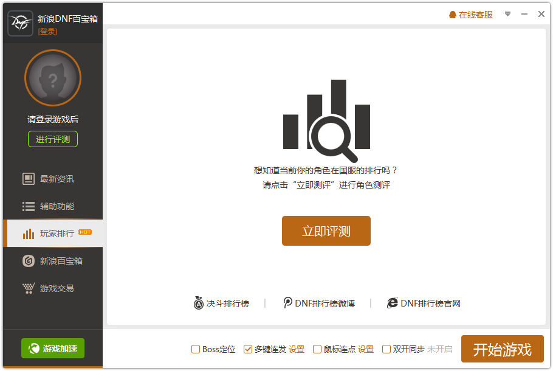Open 决斗排行榜 via its ranking icon

(x=197, y=303)
